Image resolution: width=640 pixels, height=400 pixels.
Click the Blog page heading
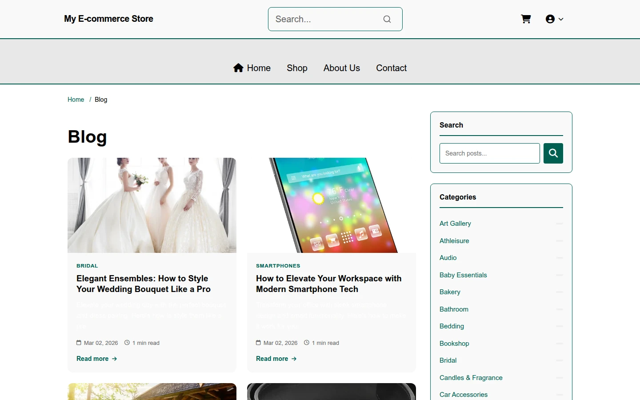pos(87,137)
